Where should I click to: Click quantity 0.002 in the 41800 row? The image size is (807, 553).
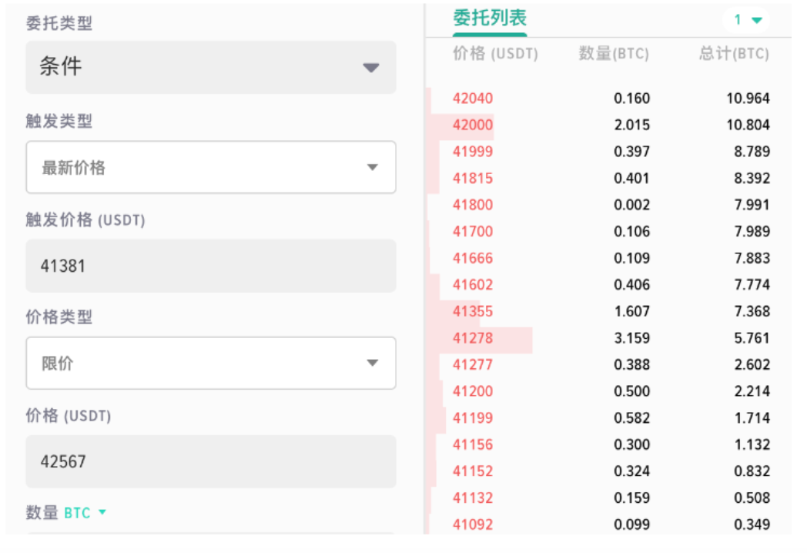point(632,205)
